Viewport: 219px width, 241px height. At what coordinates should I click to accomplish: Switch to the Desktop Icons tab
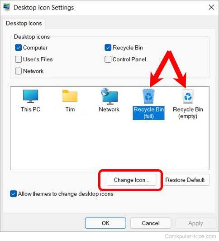24,23
